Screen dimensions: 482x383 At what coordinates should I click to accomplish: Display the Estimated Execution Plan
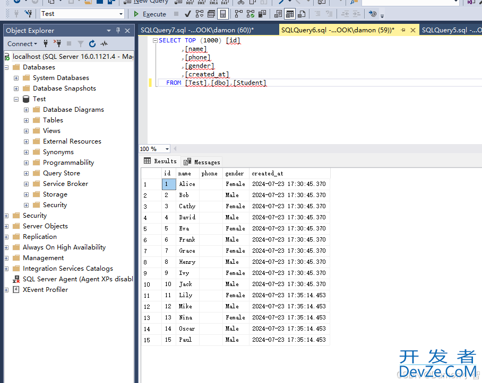(x=200, y=14)
